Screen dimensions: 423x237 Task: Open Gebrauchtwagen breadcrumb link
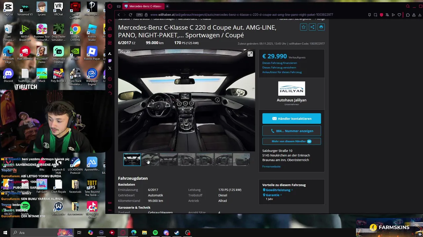click(x=164, y=19)
